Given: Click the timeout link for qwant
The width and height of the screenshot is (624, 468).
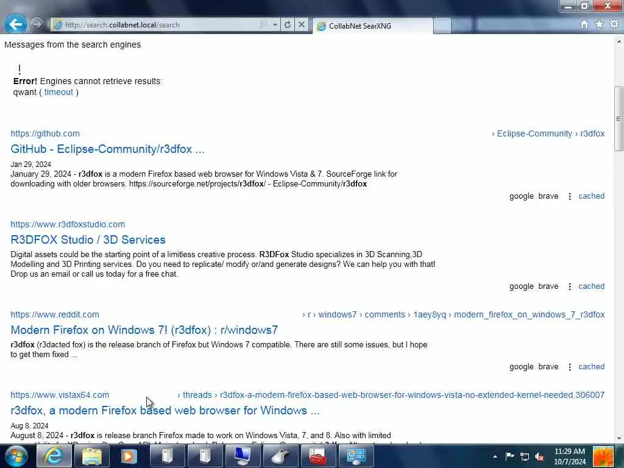Looking at the screenshot, I should coord(58,93).
